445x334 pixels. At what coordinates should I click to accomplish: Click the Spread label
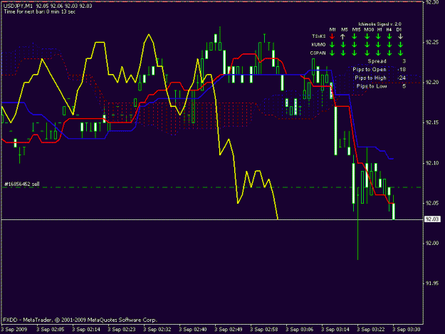pyautogui.click(x=377, y=61)
